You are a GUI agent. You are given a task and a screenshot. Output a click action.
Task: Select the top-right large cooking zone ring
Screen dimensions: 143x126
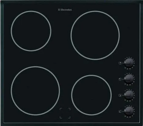[95, 35]
